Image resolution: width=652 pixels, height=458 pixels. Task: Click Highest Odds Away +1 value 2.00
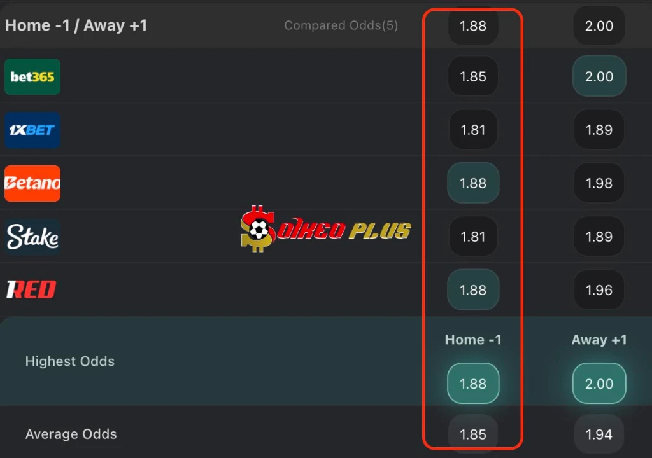(599, 384)
